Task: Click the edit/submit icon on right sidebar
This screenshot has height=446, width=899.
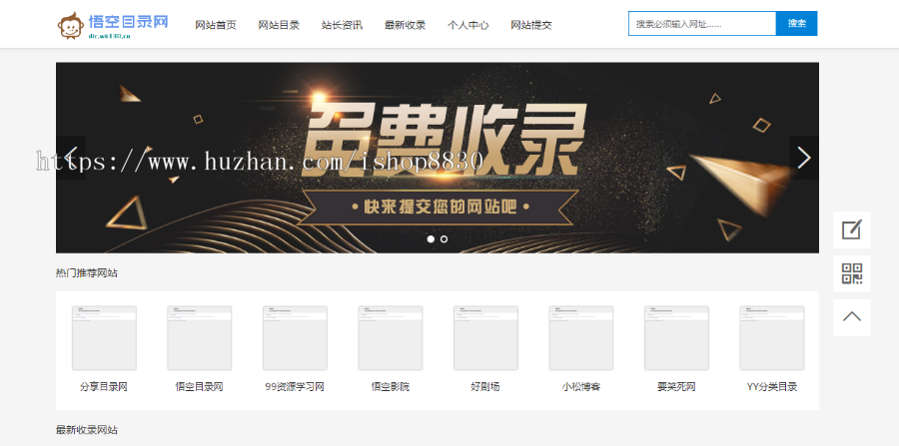Action: pos(851,229)
